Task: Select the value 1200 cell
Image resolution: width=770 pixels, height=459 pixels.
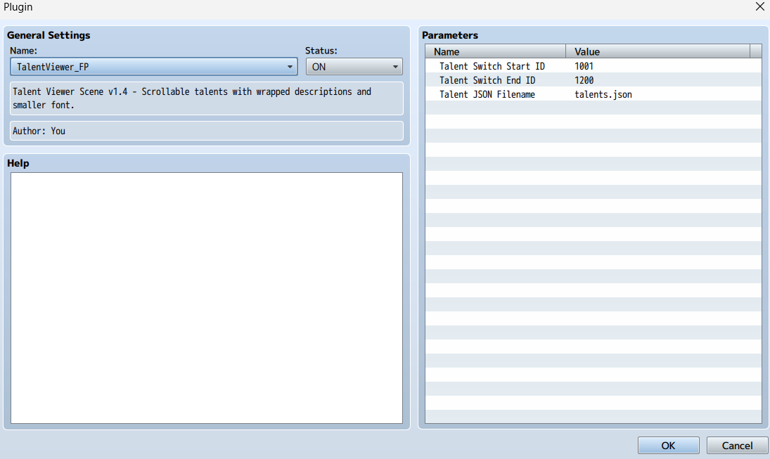Action: tap(584, 80)
